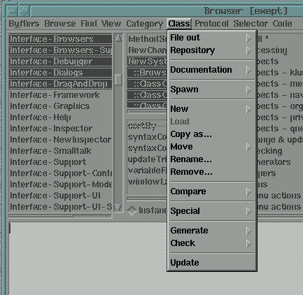Image resolution: width=303 pixels, height=295 pixels.
Task: Open the Browse menu
Action: pyautogui.click(x=60, y=24)
